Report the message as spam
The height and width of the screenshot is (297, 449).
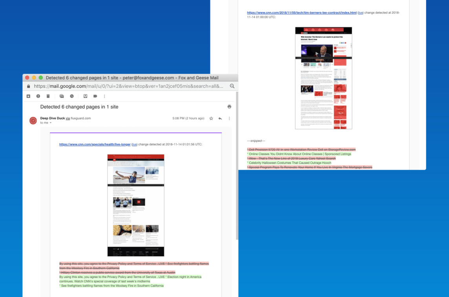tap(38, 96)
